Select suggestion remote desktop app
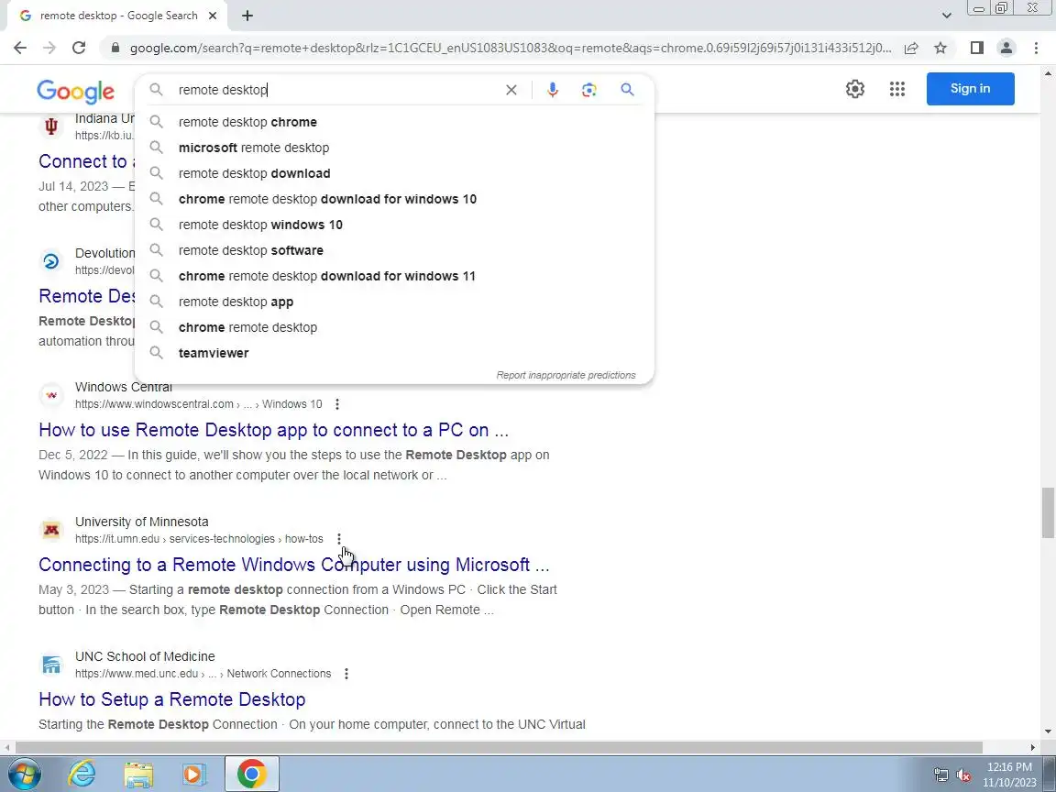1056x792 pixels. click(x=394, y=302)
